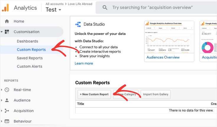Click 'There is no data for this view.'
Viewport: 217px width, 127px height.
pos(191,110)
